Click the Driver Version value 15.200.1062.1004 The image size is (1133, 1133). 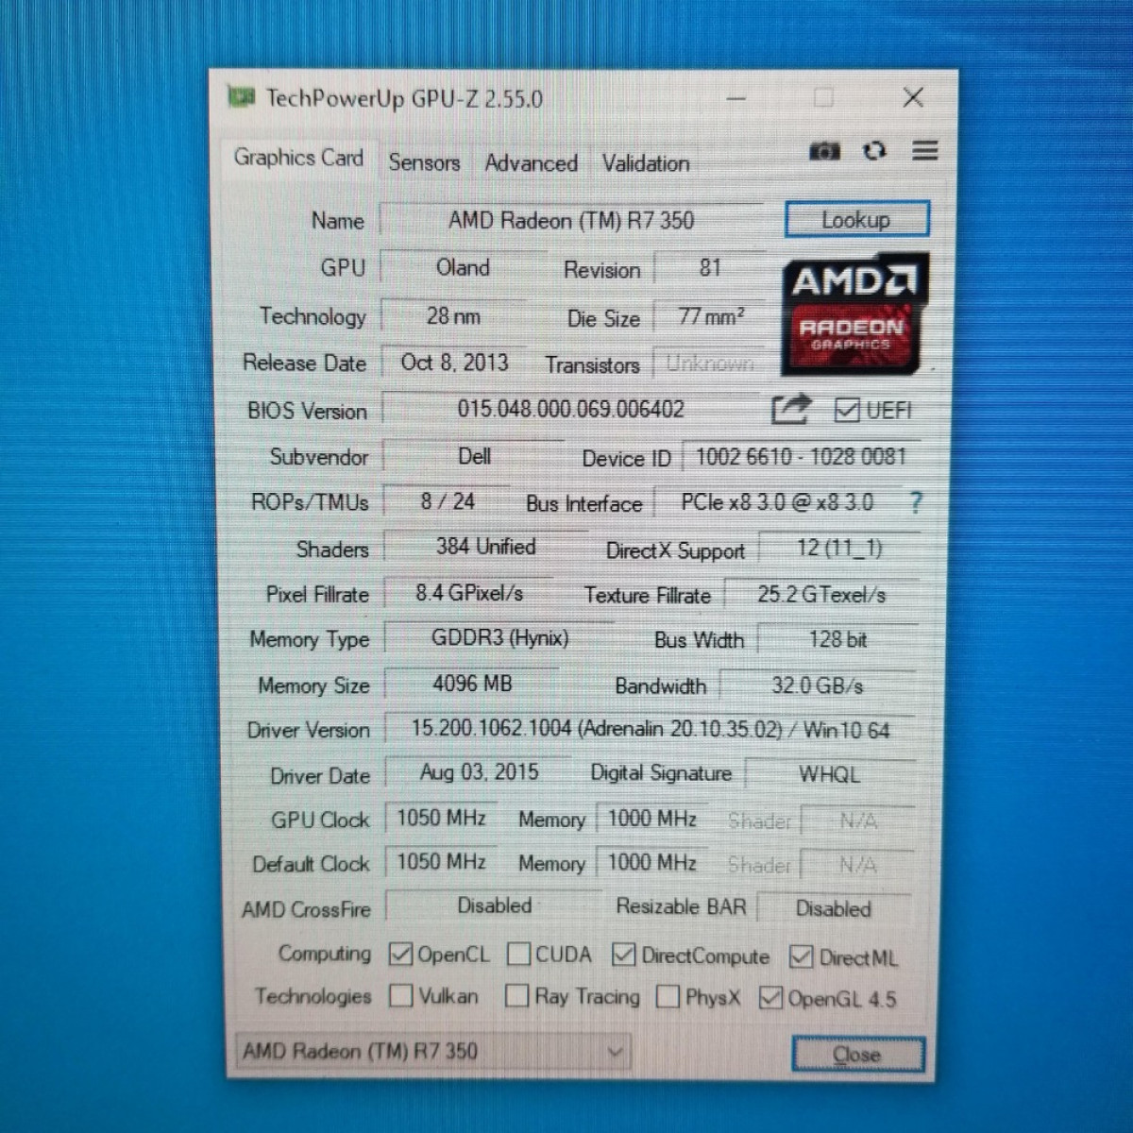(x=651, y=729)
